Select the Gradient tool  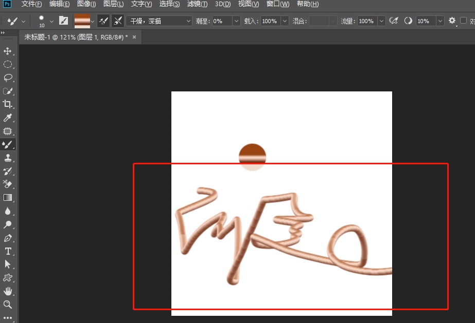point(8,198)
